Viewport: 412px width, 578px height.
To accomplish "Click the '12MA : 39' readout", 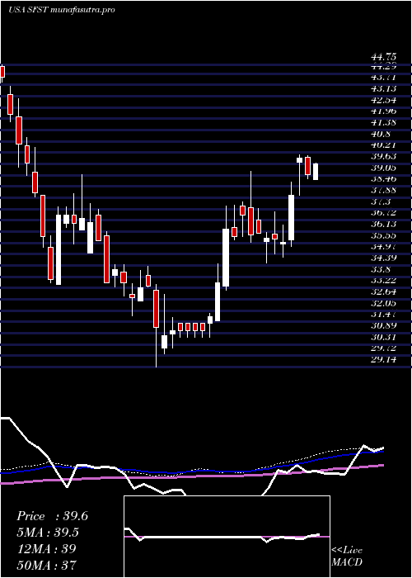I will 46,549.
